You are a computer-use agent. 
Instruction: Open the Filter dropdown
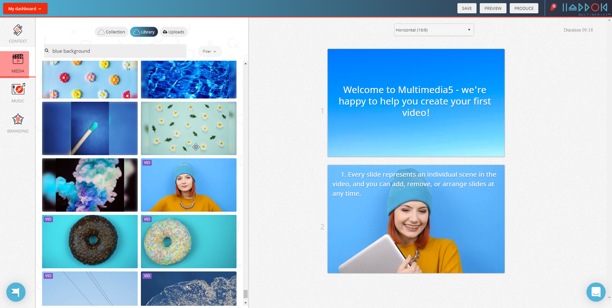[x=209, y=51]
